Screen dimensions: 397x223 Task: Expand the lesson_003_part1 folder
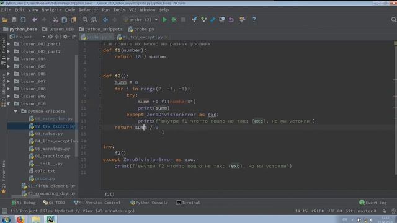coord(9,44)
